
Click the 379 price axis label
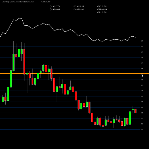point(142,129)
